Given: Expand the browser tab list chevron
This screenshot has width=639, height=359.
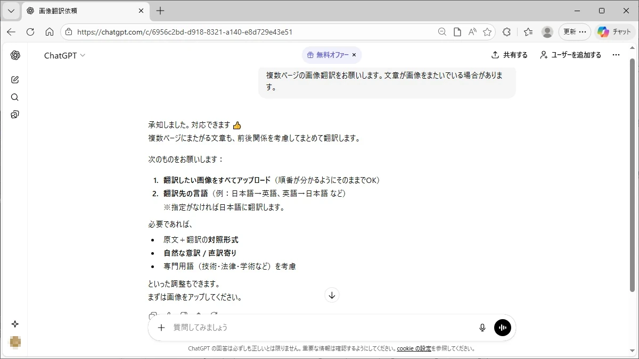Looking at the screenshot, I should [11, 11].
